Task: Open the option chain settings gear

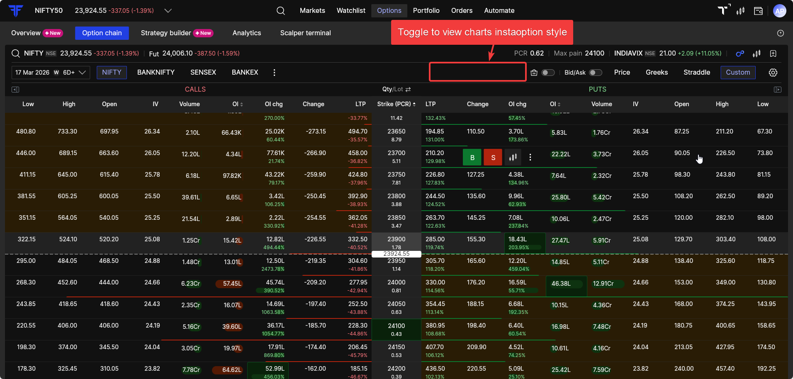Action: pos(773,73)
